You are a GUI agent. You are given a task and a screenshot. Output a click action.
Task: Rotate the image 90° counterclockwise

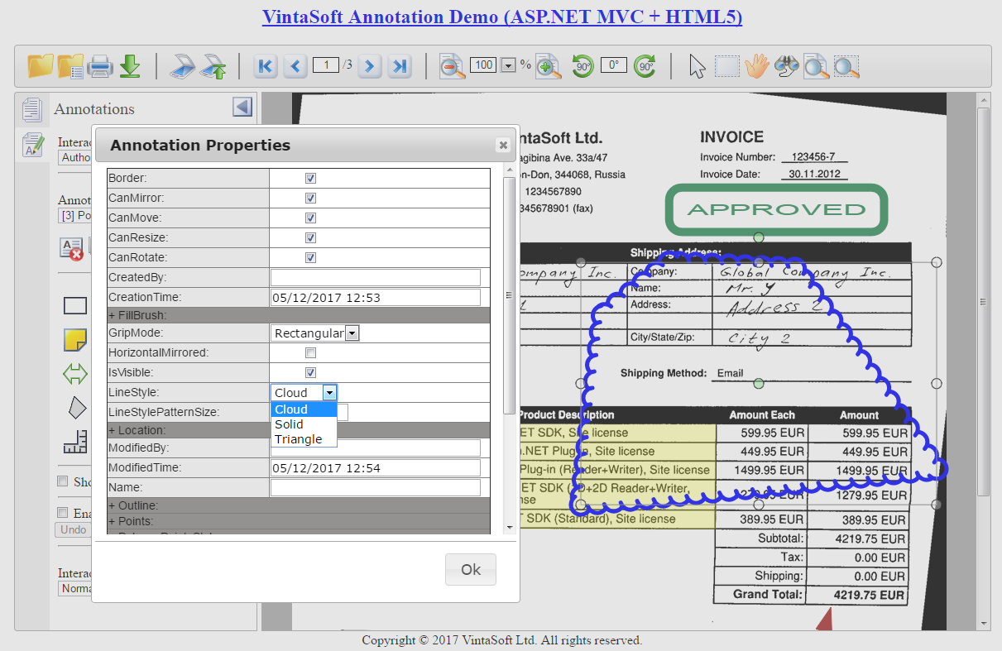click(x=583, y=66)
